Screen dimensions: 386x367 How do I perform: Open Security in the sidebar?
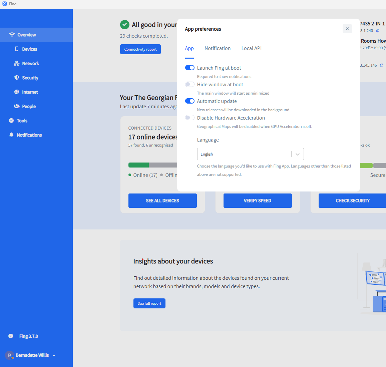tap(36, 78)
